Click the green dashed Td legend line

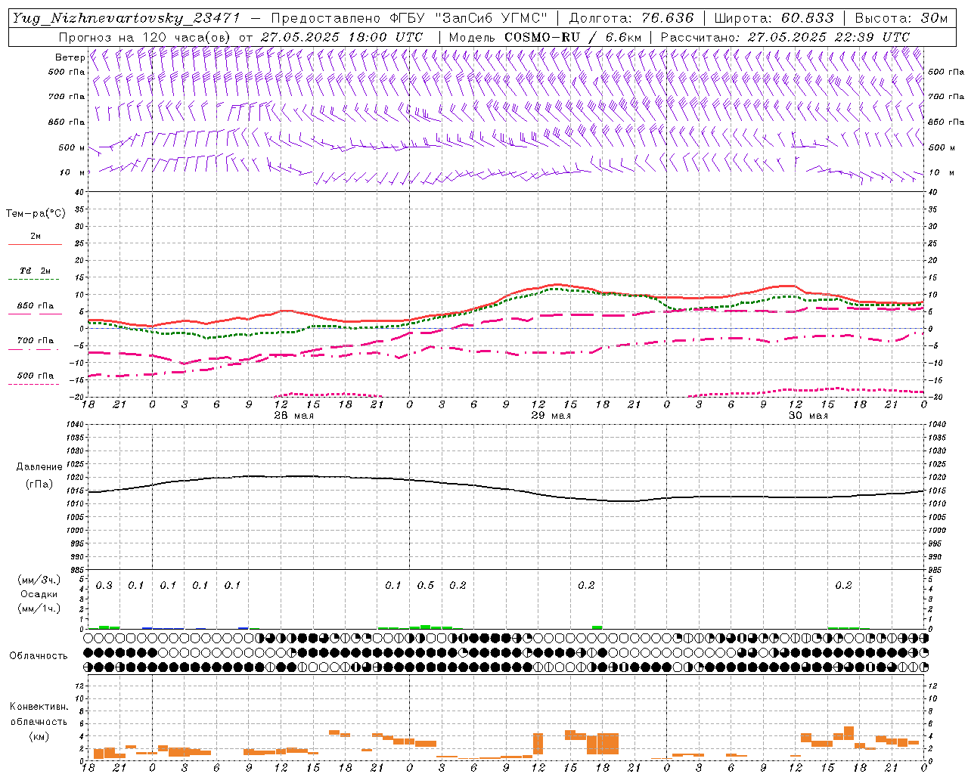[35, 280]
